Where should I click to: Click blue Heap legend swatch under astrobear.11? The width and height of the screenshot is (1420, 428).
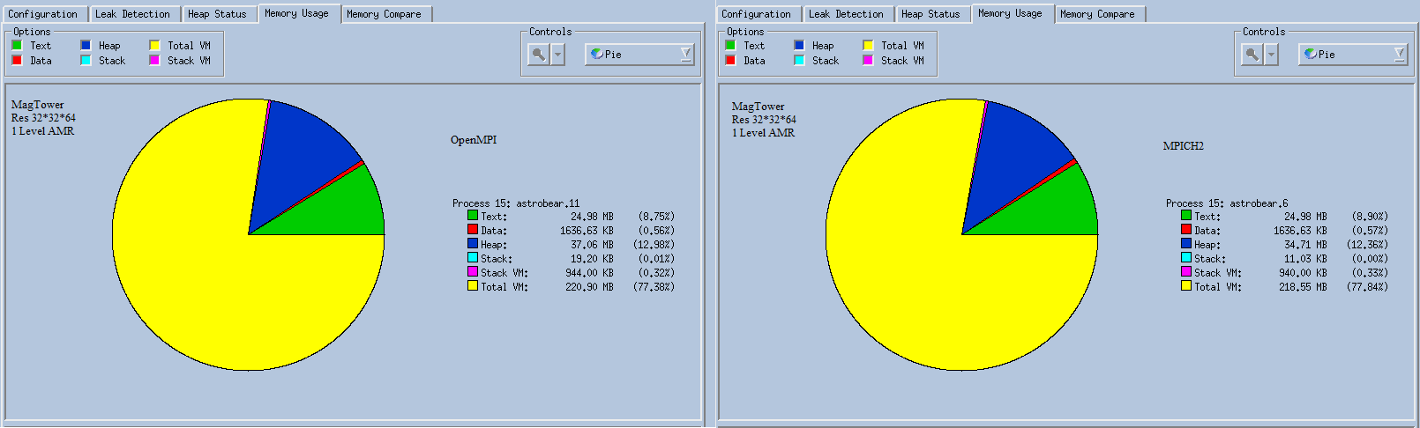click(473, 243)
